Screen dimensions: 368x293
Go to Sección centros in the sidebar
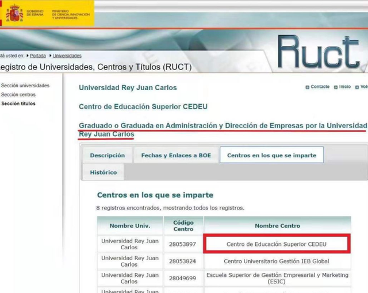(18, 94)
